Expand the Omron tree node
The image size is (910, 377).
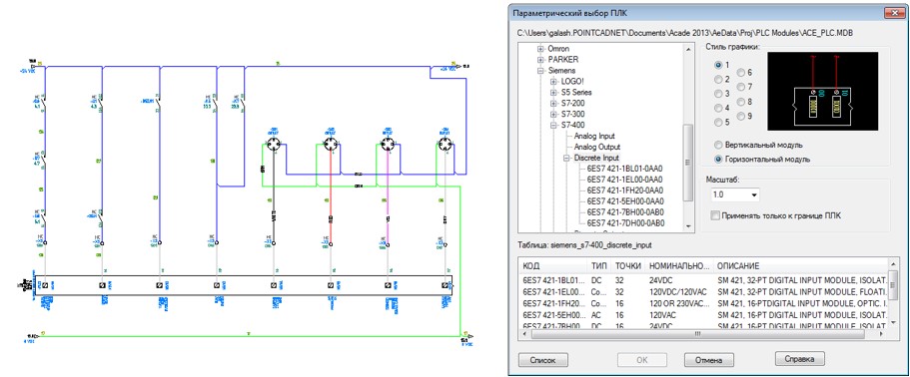coord(540,49)
